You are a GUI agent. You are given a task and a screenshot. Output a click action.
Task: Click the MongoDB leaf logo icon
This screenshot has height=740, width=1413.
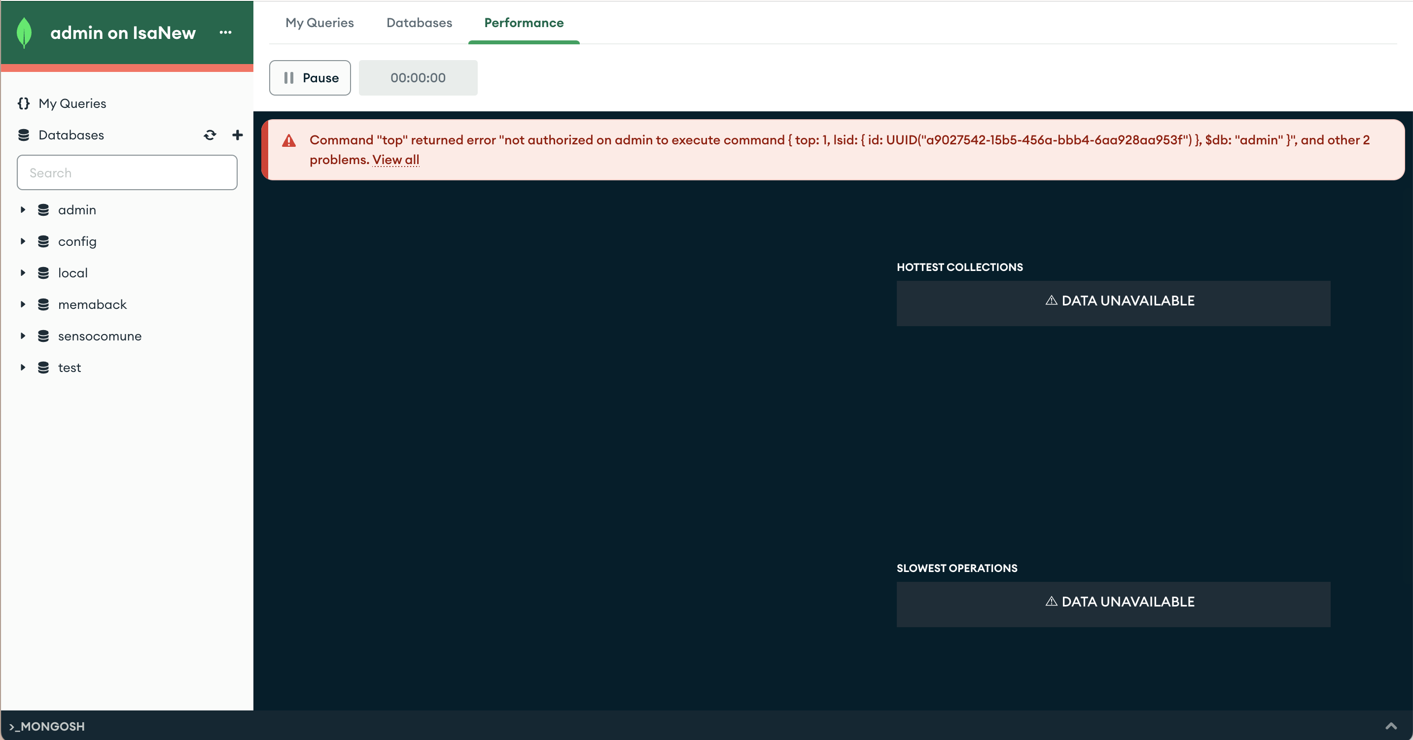24,33
